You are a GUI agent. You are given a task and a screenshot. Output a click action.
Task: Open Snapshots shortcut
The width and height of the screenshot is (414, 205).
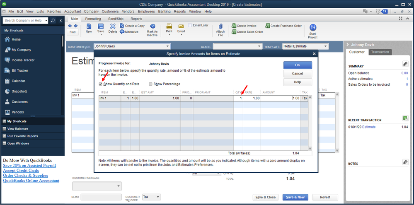click(16, 91)
